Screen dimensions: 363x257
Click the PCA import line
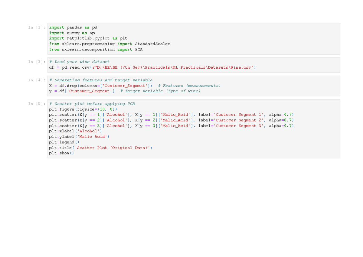pos(96,49)
